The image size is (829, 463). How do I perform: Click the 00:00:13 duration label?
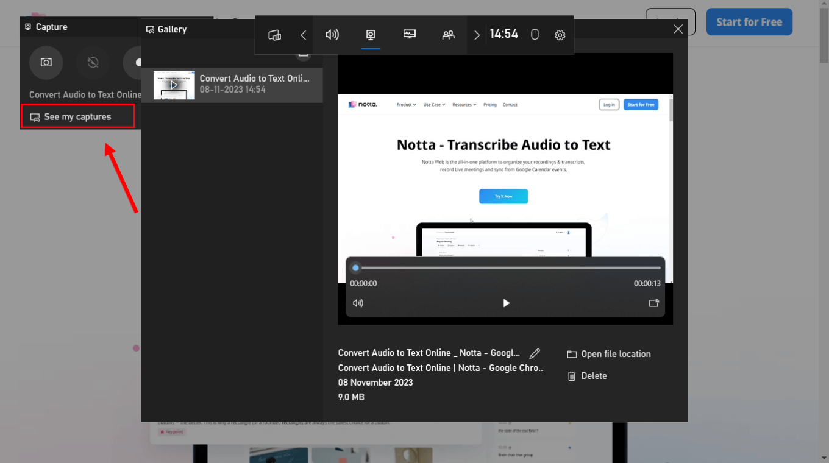click(647, 283)
